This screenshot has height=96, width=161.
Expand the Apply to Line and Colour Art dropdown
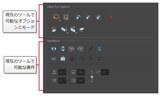pyautogui.click(x=67, y=33)
